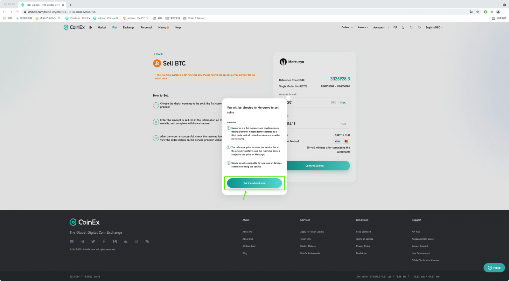This screenshot has width=509, height=281.
Task: Open the WeChat icon in footer
Action: click(x=147, y=242)
